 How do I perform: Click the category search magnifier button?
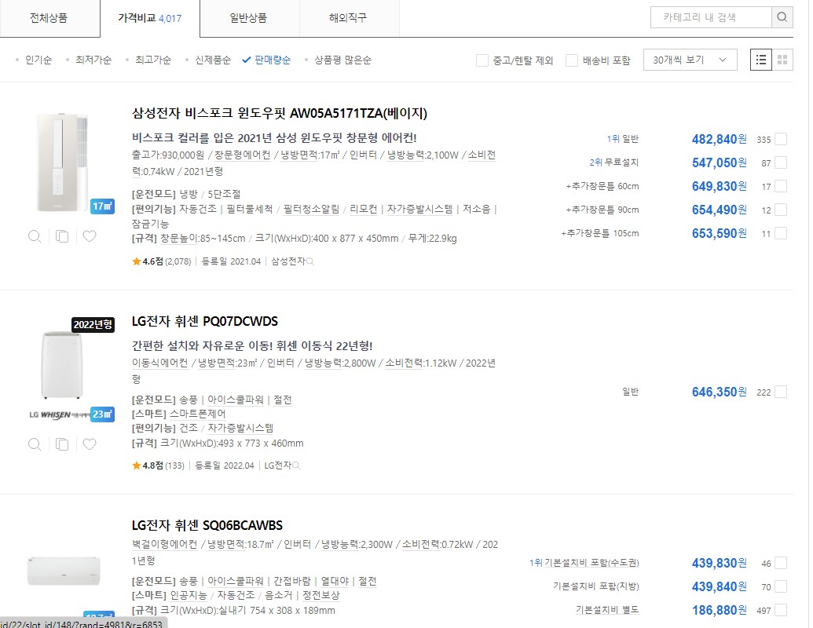coord(782,17)
